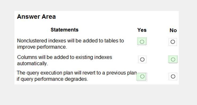Viewport: 197px width, 105px height.
Task: Click the gray background below answer panel
Action: tap(98, 95)
